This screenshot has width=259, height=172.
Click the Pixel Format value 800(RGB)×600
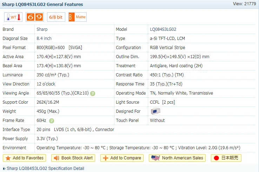[51, 48]
